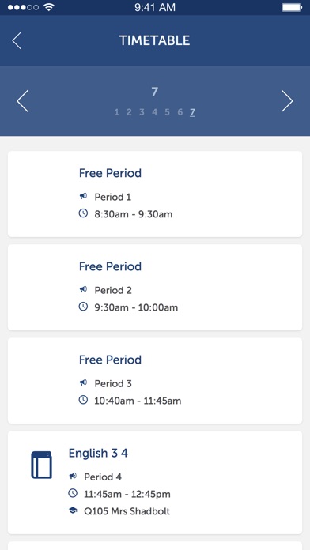Tap the Wi-Fi indicator in status bar
The width and height of the screenshot is (310, 550).
coord(49,7)
